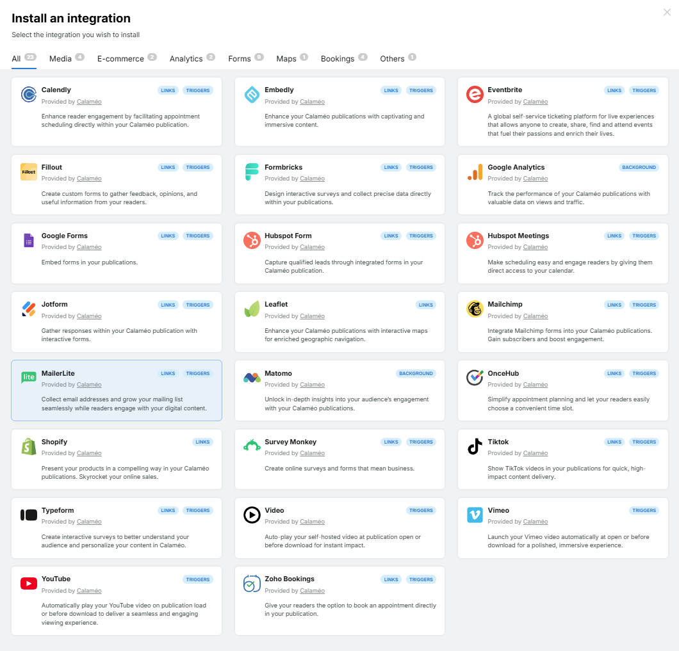Select the Jotform card title
The width and height of the screenshot is (679, 651).
point(54,304)
